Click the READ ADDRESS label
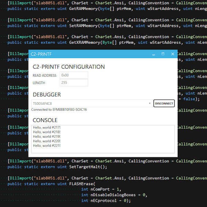This screenshot has width=207, height=207. click(44, 75)
